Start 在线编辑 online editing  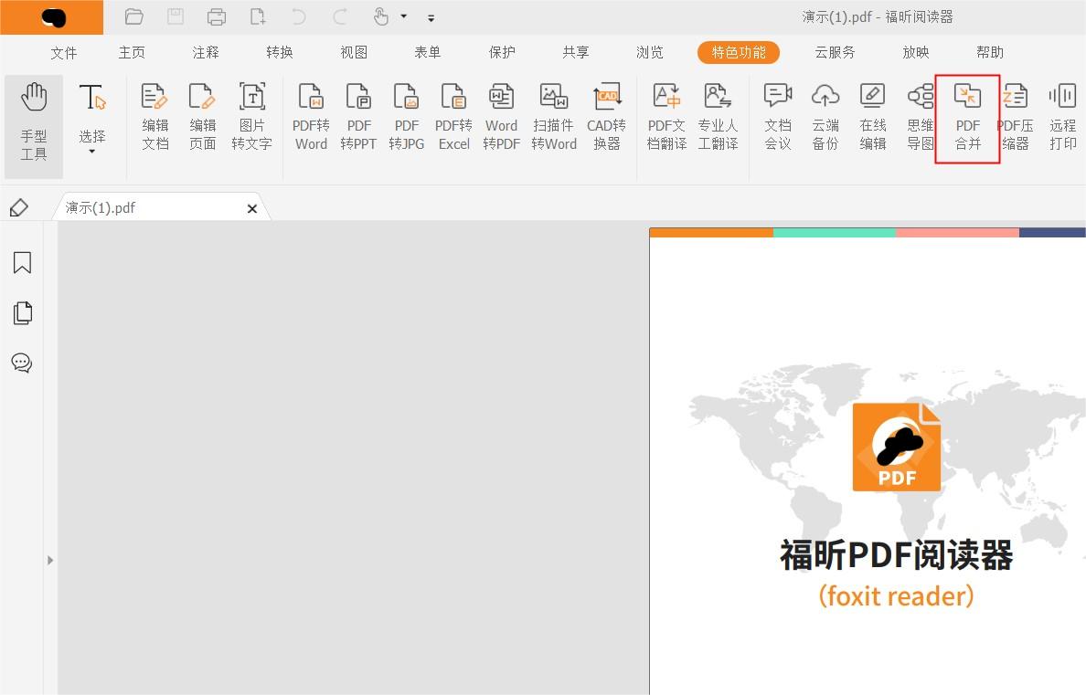872,117
